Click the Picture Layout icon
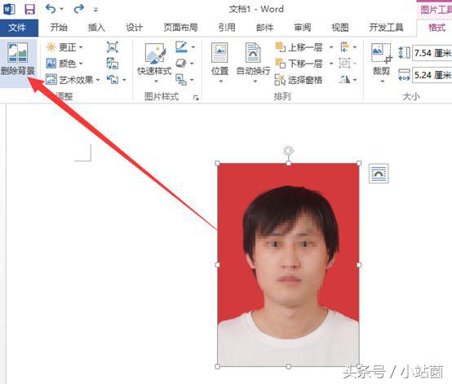 point(181,80)
